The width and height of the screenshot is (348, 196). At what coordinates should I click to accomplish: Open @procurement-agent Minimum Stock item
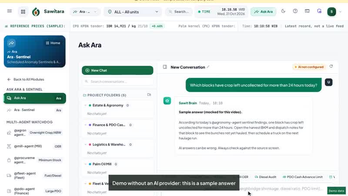click(x=35, y=160)
